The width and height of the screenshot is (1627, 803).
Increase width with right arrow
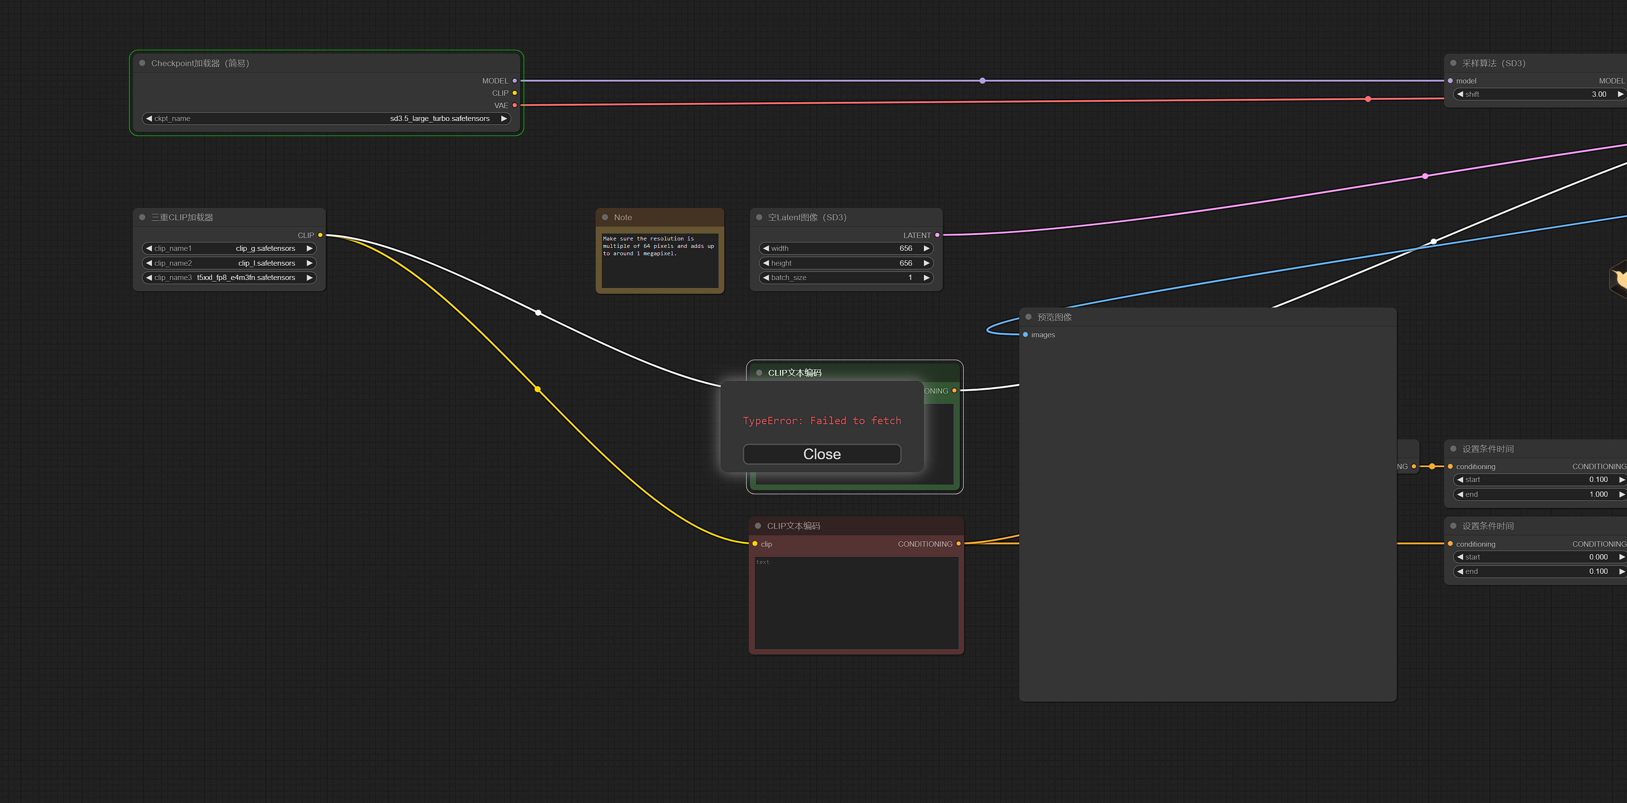click(x=926, y=248)
